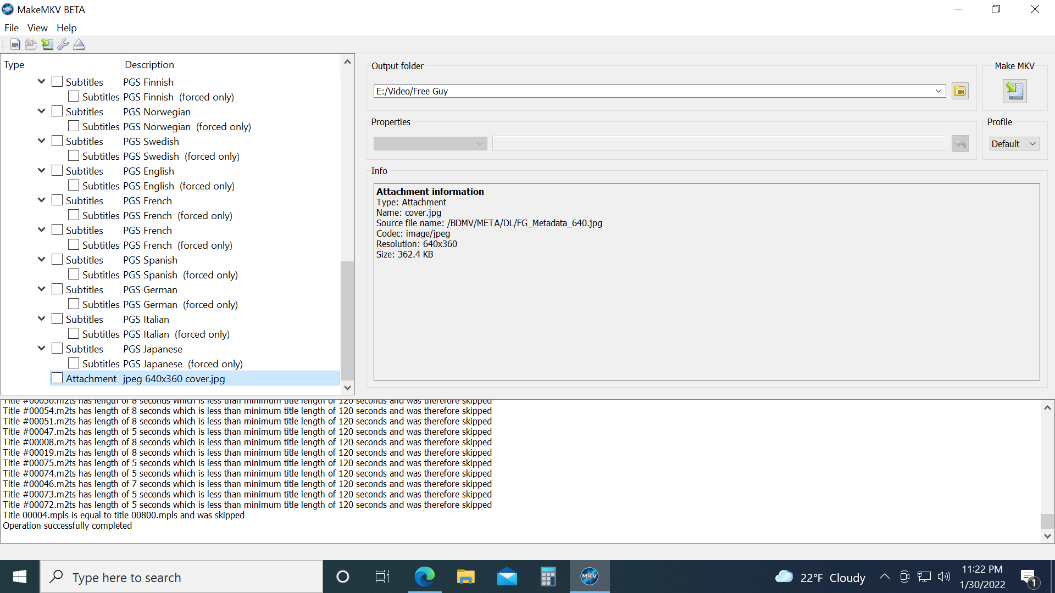Launch Microsoft Edge from taskbar
Screen dimensions: 1055x593
[x=424, y=577]
